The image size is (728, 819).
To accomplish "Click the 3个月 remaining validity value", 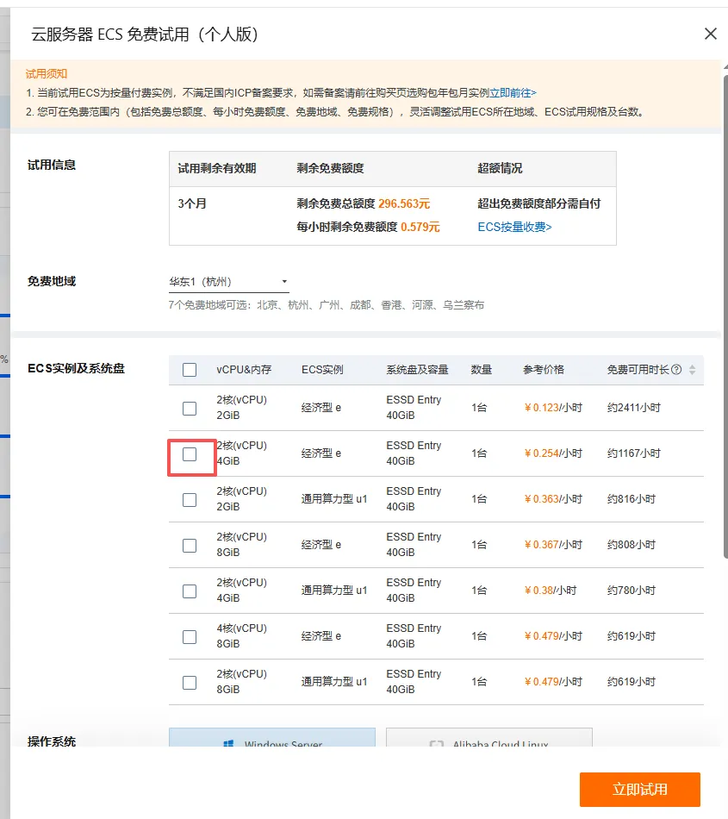I will click(x=192, y=203).
